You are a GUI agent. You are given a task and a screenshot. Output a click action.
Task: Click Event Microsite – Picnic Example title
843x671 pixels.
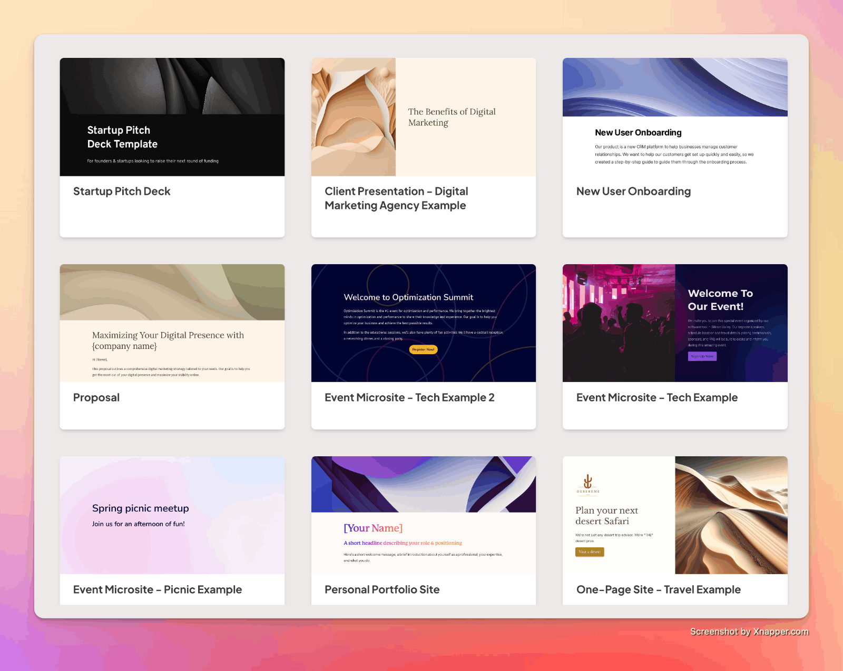click(158, 590)
